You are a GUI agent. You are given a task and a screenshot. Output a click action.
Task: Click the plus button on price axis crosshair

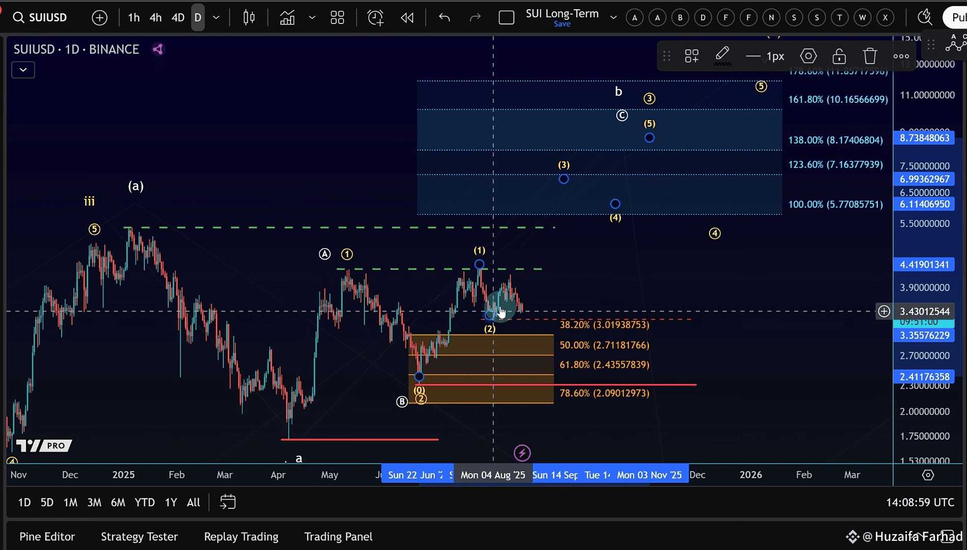tap(884, 311)
